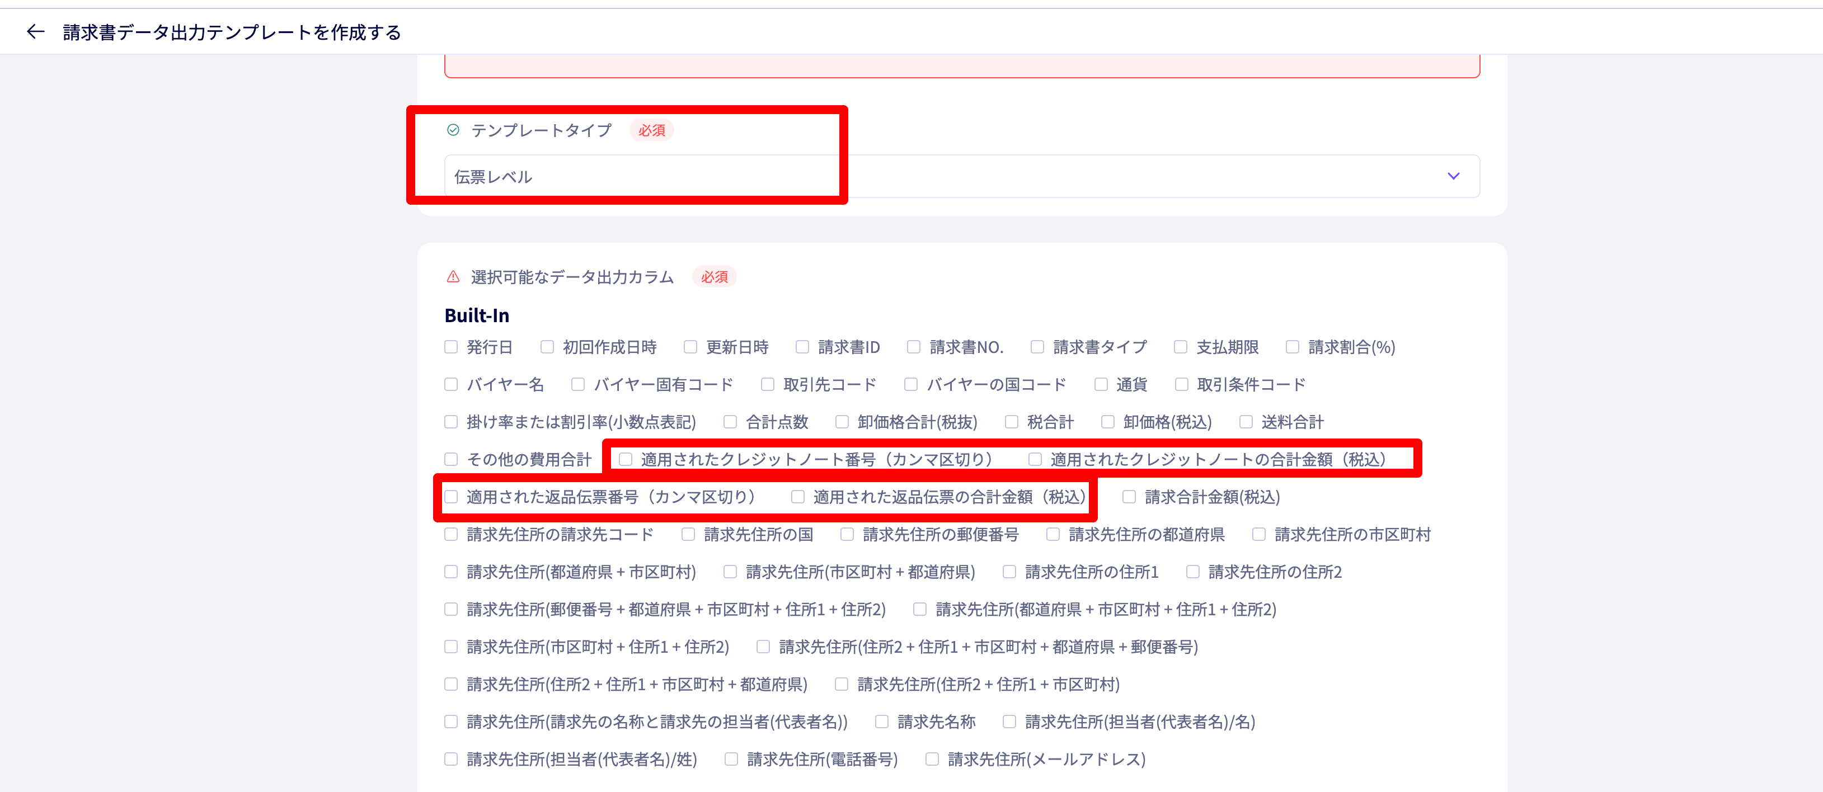Viewport: 1823px width, 792px height.
Task: Check the 請求先住所(メールアドレス) checkbox
Action: coord(933,759)
